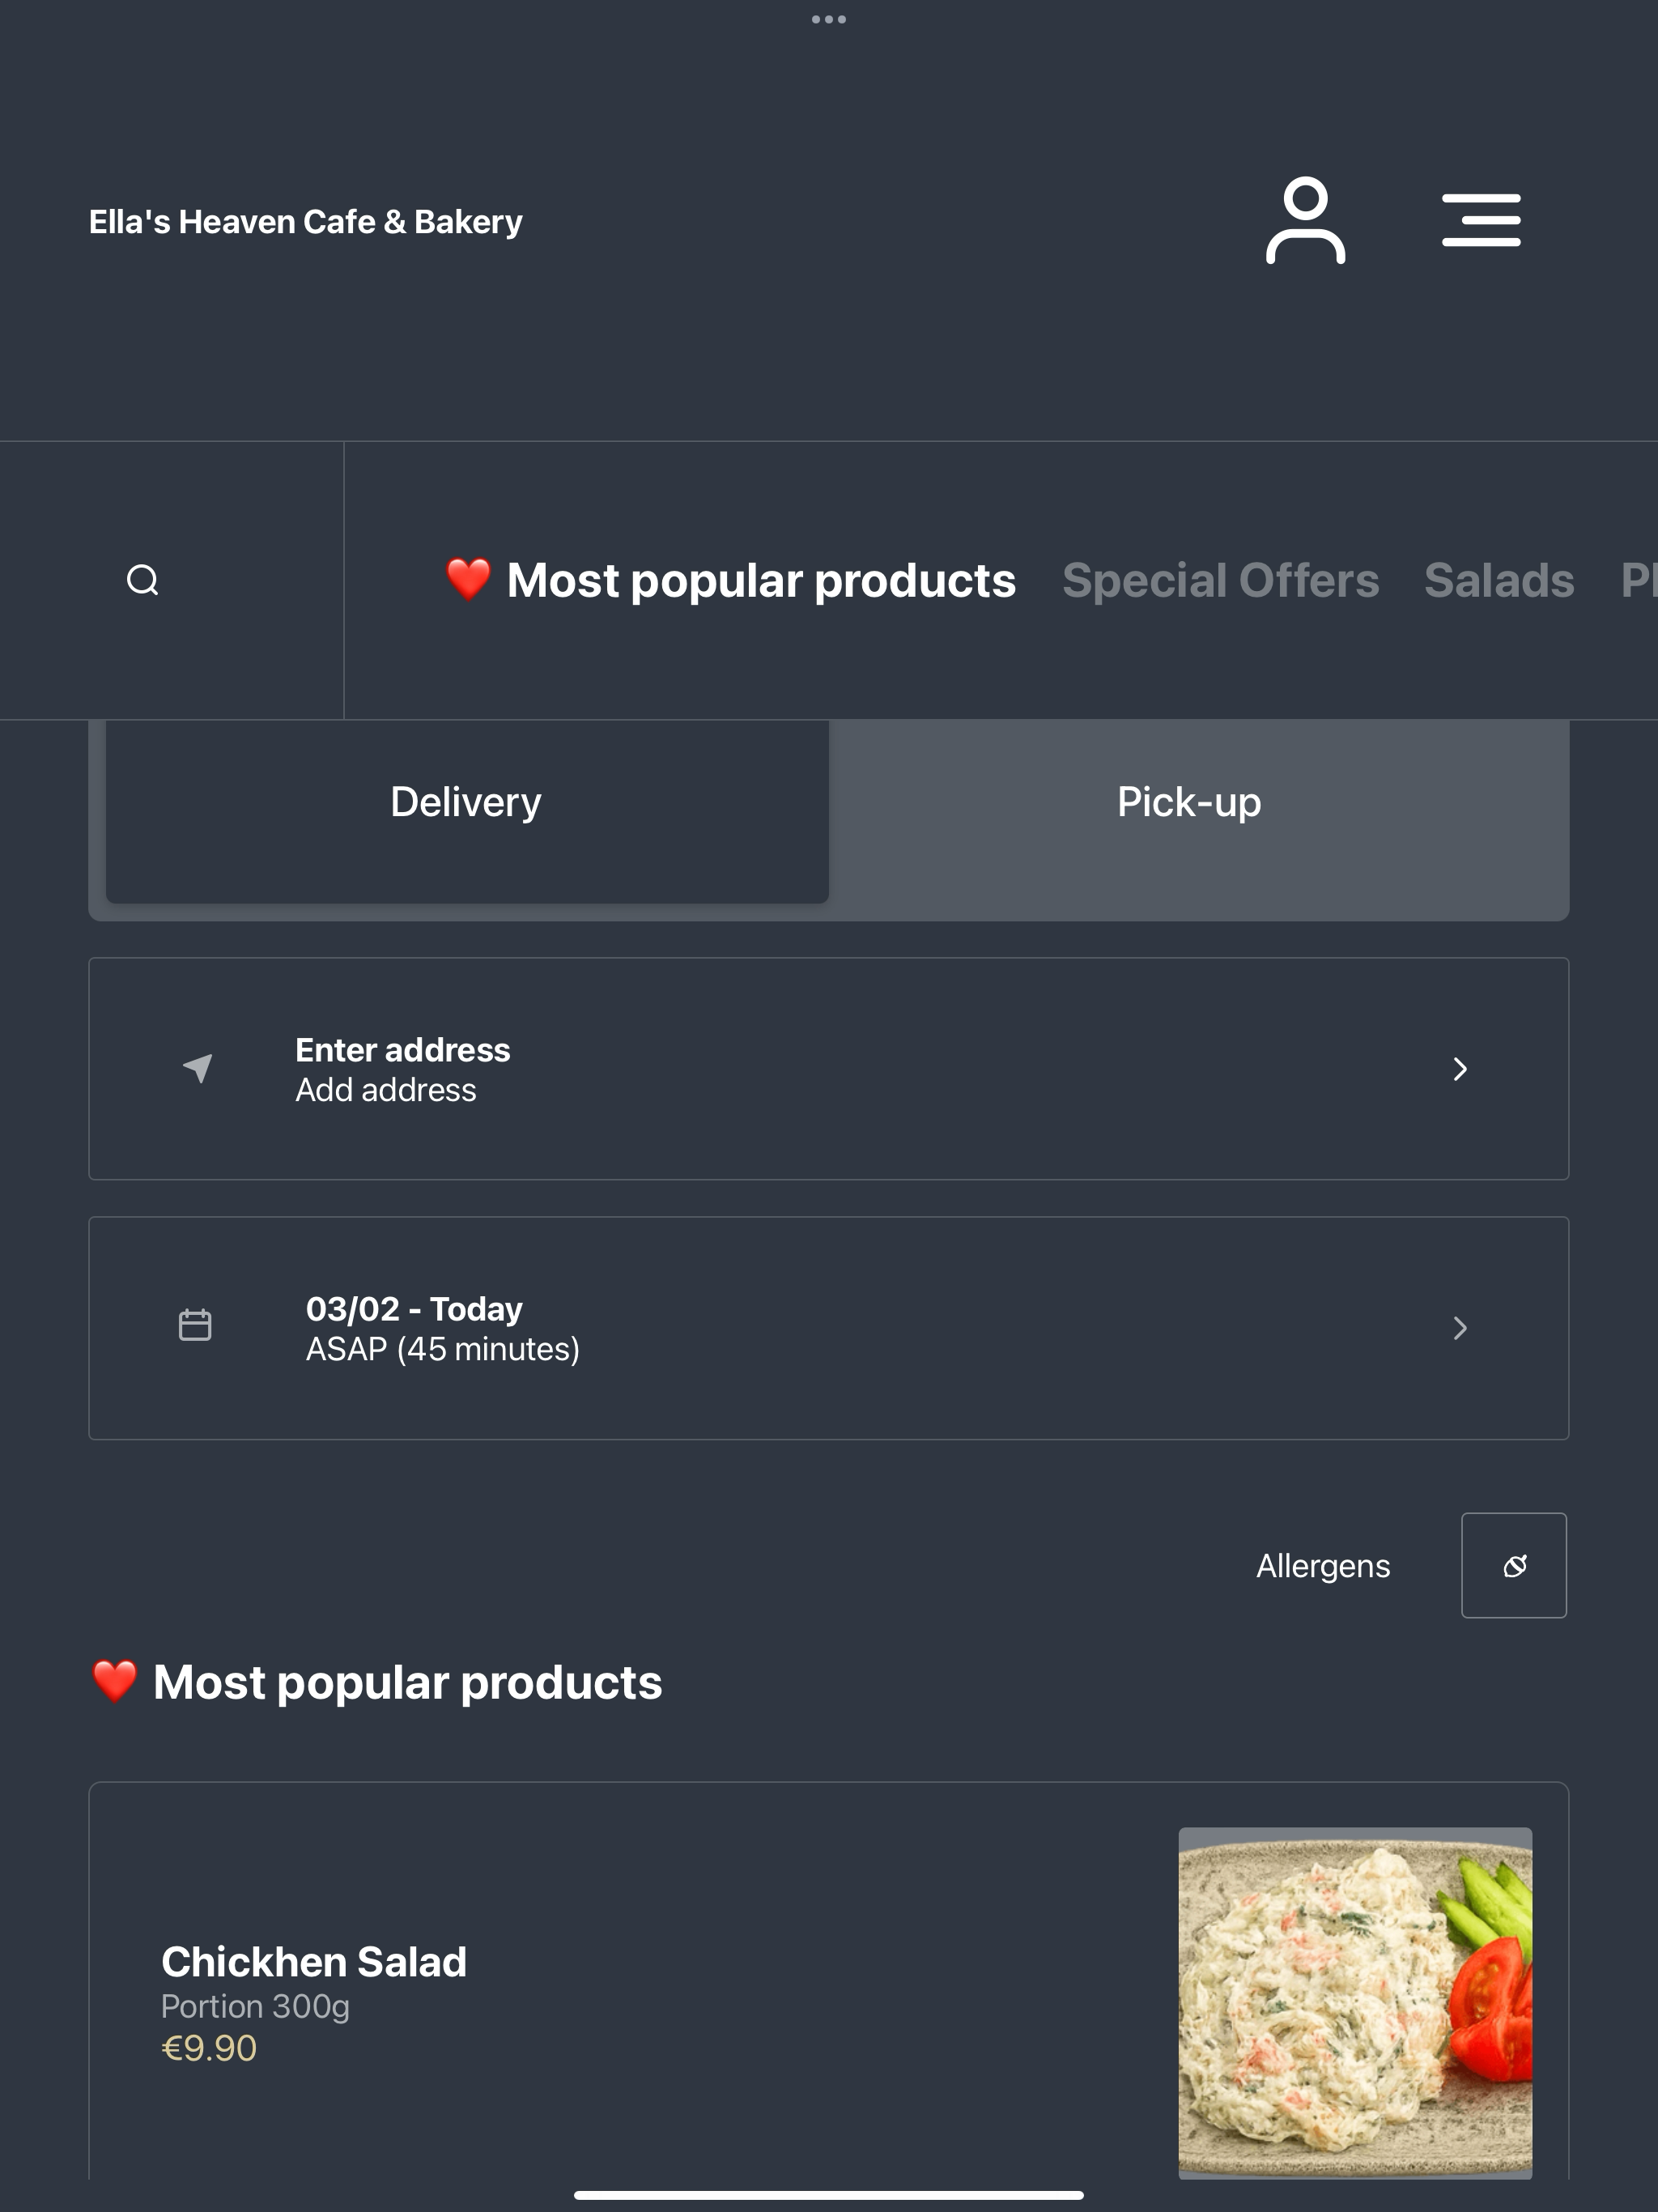Go to Salads category tab
1658x2212 pixels.
[x=1499, y=580]
